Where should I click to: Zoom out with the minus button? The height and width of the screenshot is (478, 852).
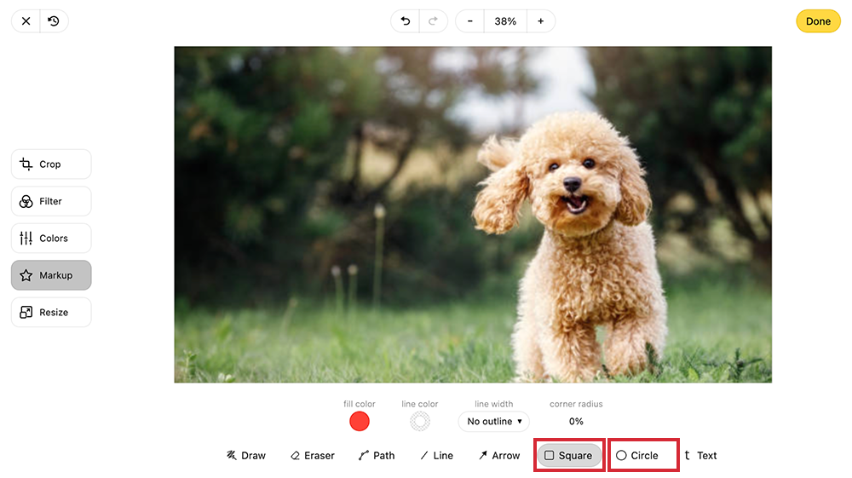[470, 21]
